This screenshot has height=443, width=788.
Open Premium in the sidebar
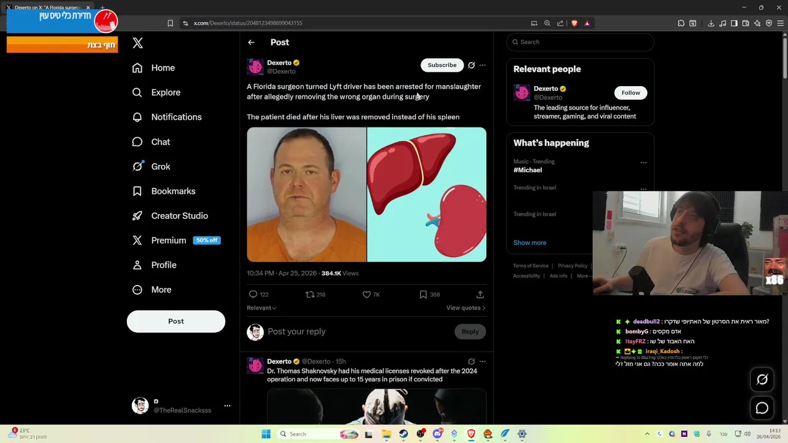176,241
